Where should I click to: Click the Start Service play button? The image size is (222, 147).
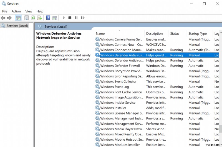point(64,18)
